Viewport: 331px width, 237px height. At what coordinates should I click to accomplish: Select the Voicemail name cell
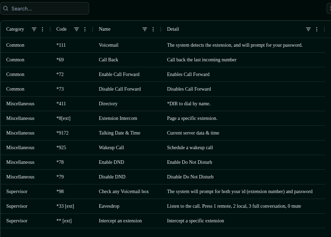tap(109, 45)
